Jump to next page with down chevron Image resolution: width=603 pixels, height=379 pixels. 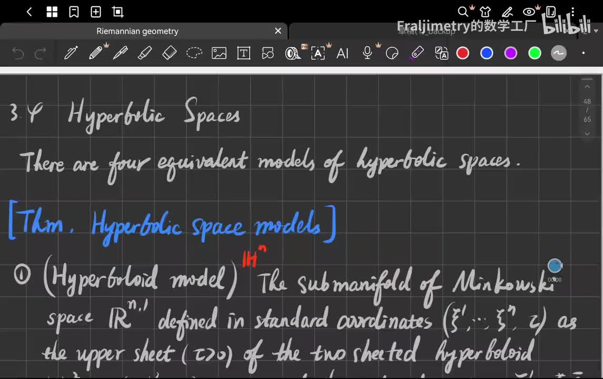click(587, 134)
